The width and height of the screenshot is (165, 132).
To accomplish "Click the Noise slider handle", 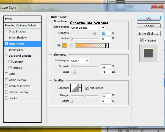I will pos(71,39).
